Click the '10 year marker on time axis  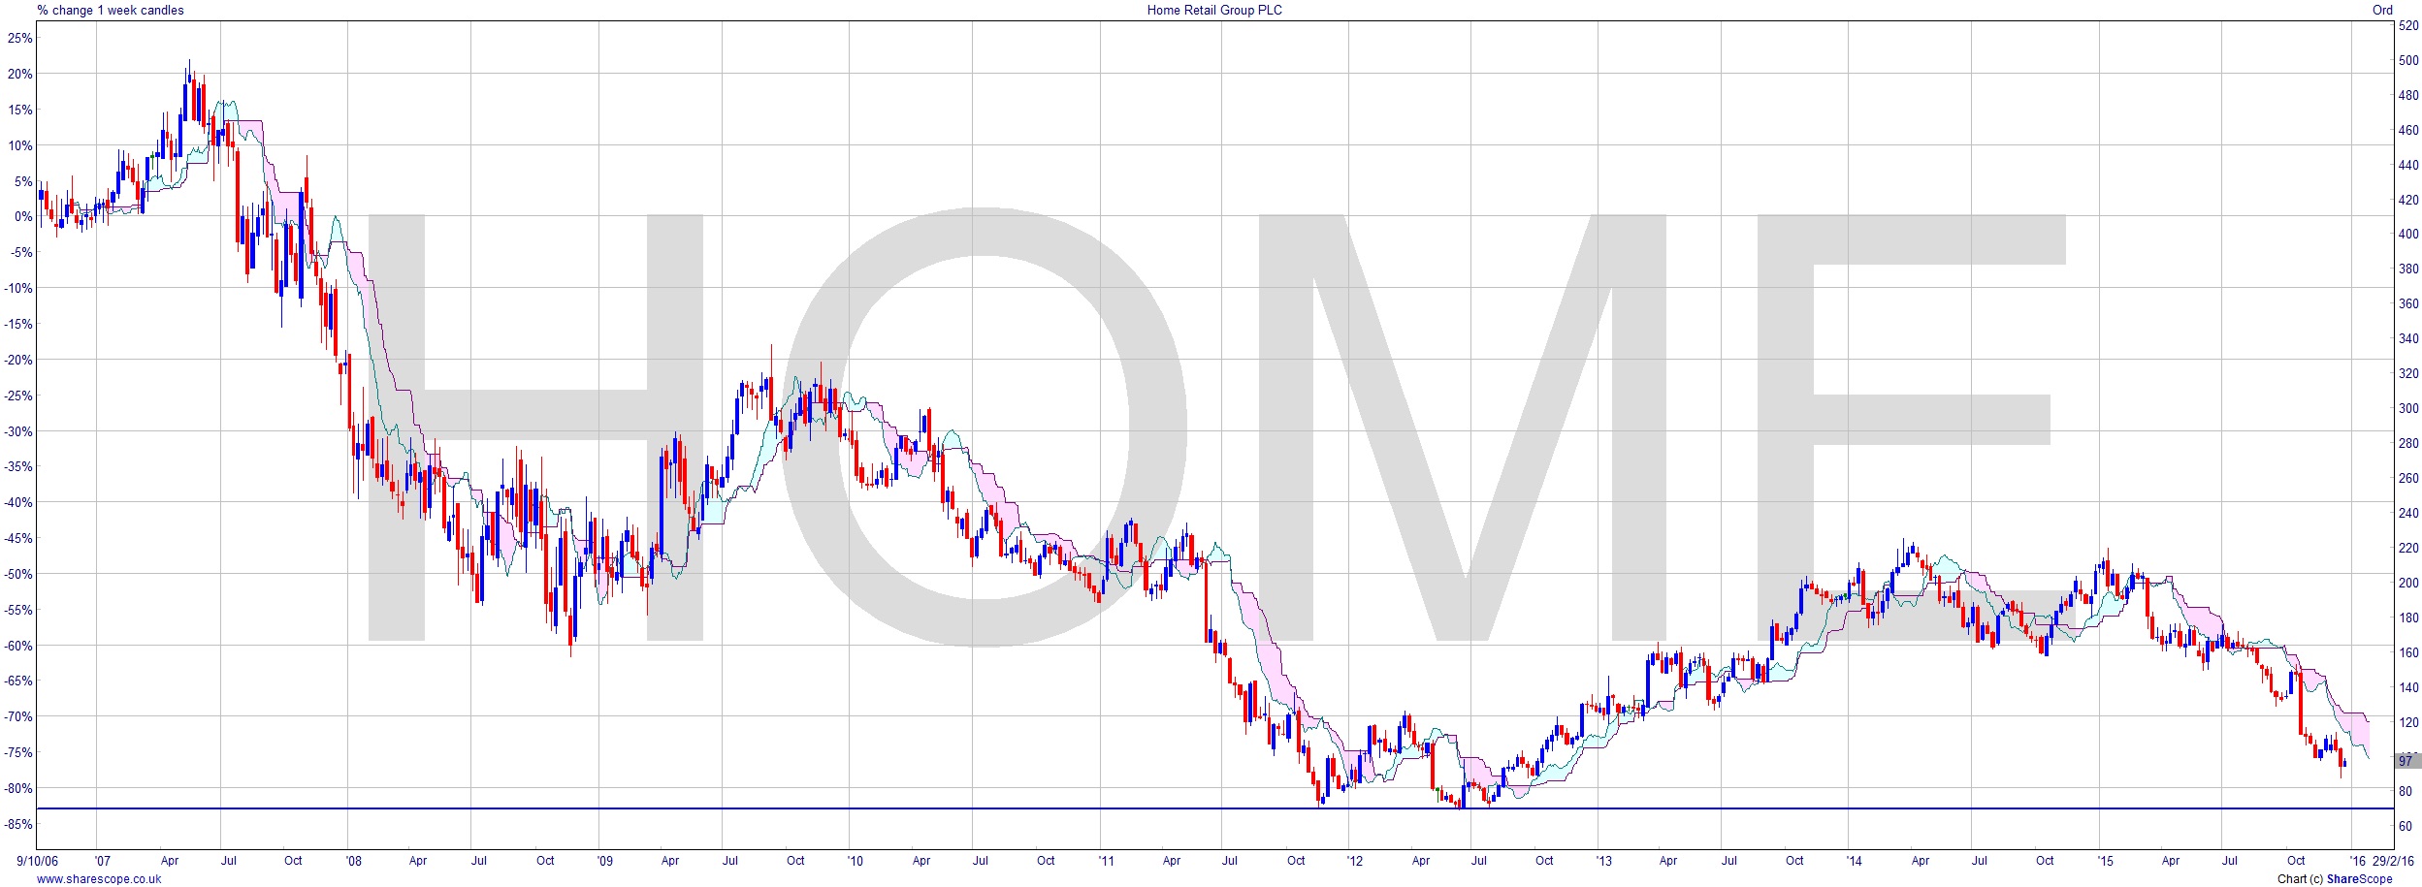[x=855, y=860]
